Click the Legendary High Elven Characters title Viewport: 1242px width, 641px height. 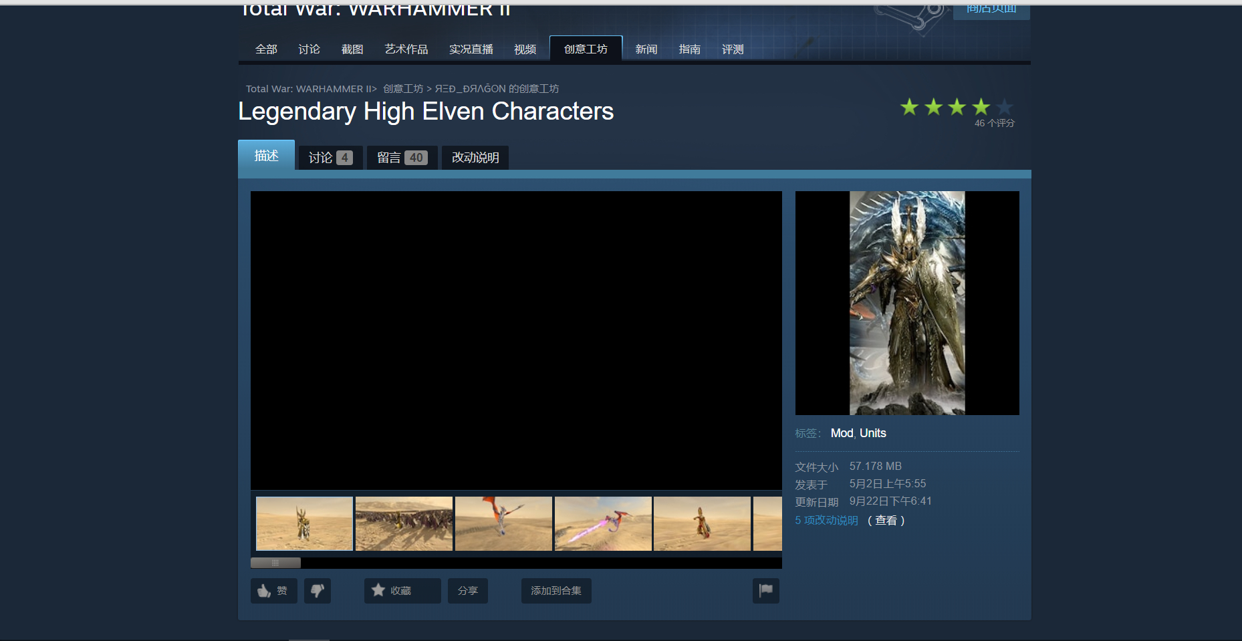pyautogui.click(x=426, y=111)
